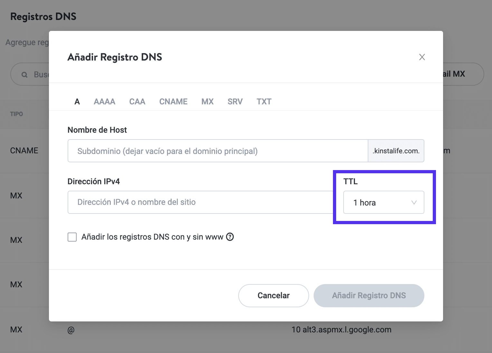Screen dimensions: 492x353
Task: Switch to the CAA record tab
Action: click(137, 102)
